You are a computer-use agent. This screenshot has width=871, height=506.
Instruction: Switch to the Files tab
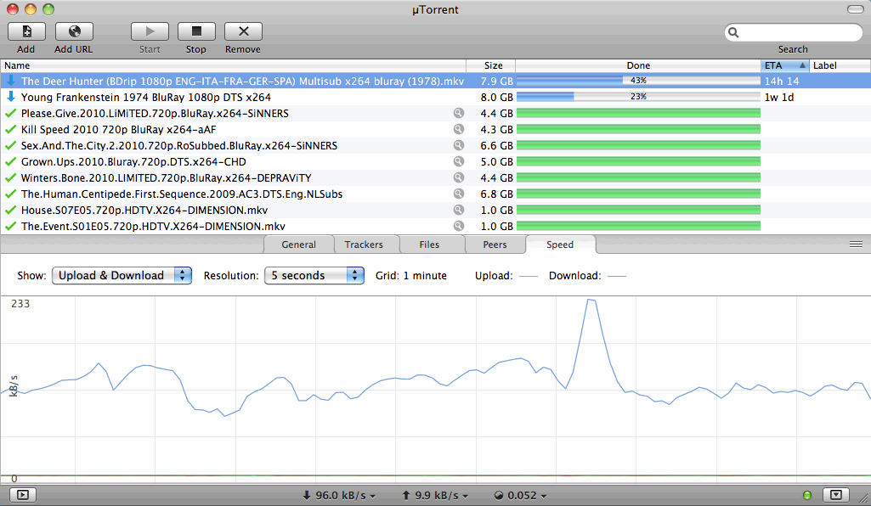tap(429, 245)
